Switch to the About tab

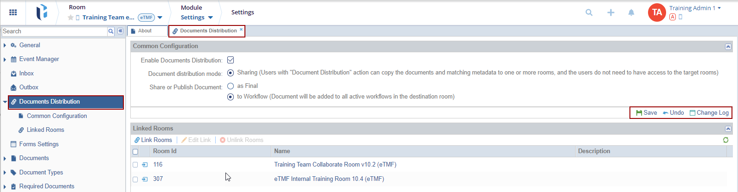coord(145,31)
